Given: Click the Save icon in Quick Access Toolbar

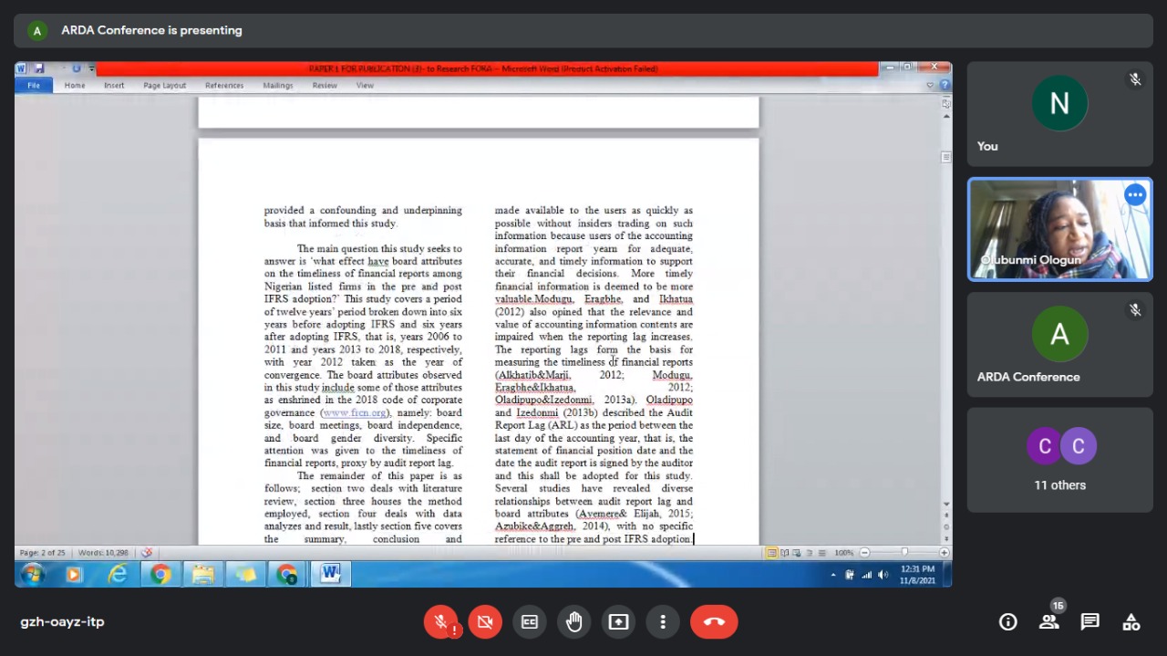Looking at the screenshot, I should 38,68.
